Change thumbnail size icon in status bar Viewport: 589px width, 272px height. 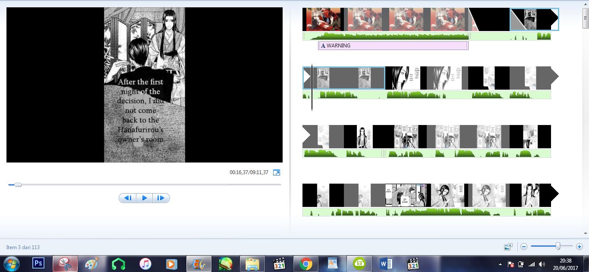508,247
